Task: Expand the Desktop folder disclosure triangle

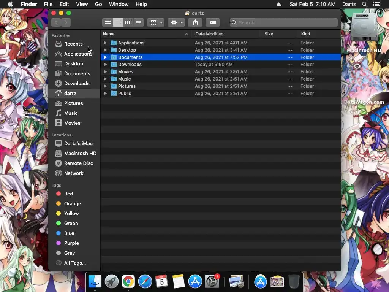Action: pos(105,50)
